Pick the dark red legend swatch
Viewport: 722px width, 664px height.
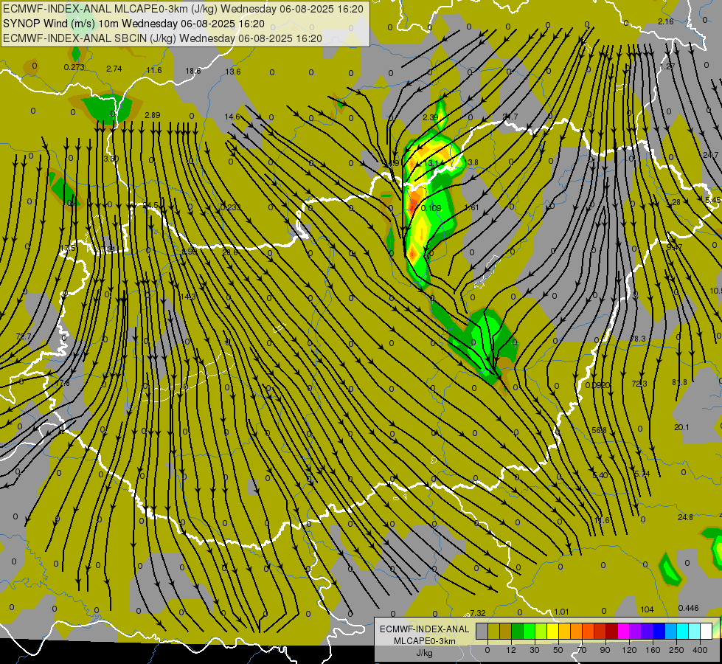(x=612, y=631)
